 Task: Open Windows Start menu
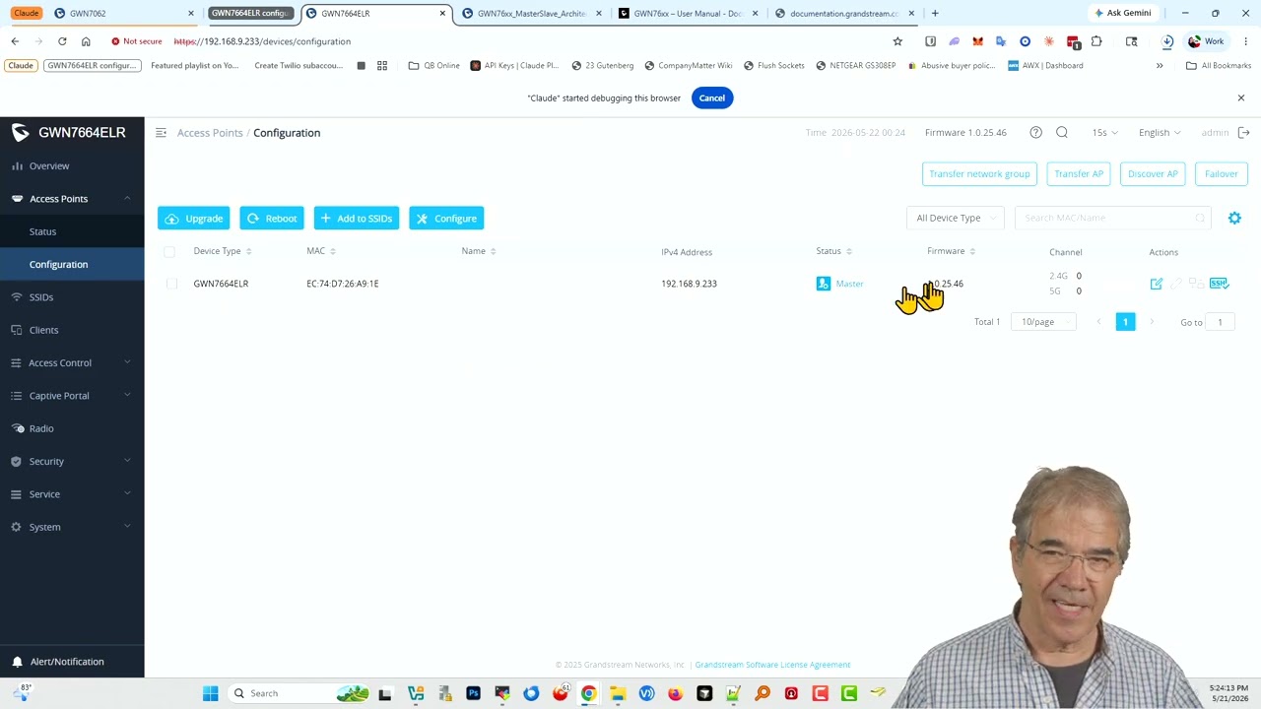pyautogui.click(x=210, y=693)
